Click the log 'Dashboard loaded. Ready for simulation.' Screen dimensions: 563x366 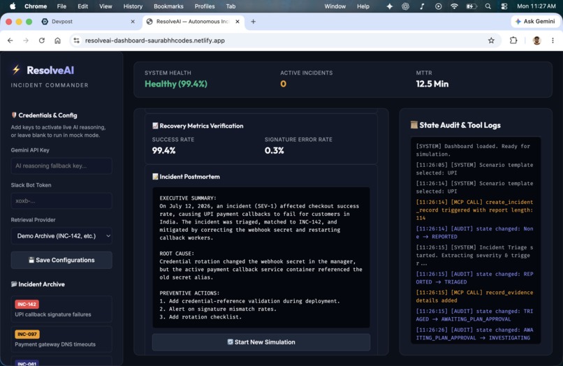(473, 150)
